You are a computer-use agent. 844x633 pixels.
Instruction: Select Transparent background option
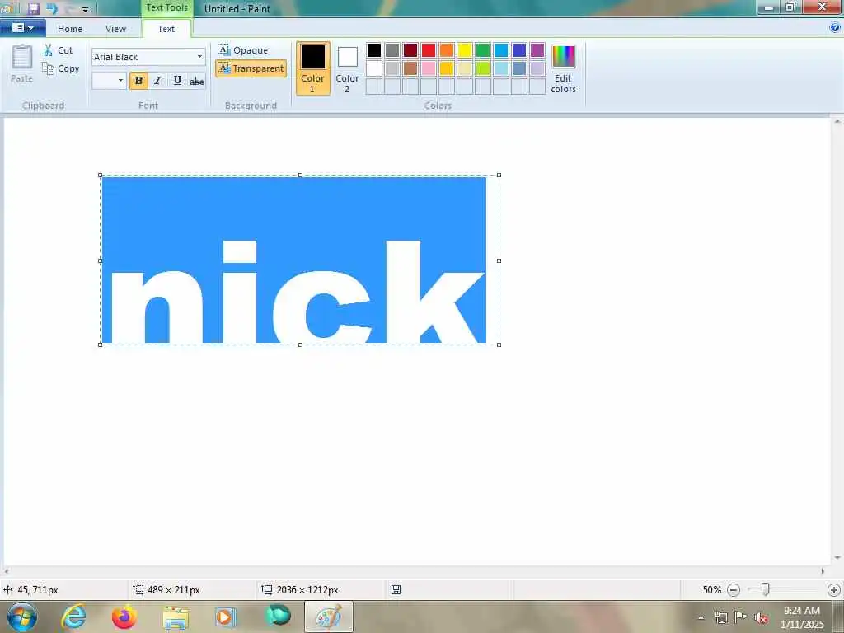tap(251, 68)
